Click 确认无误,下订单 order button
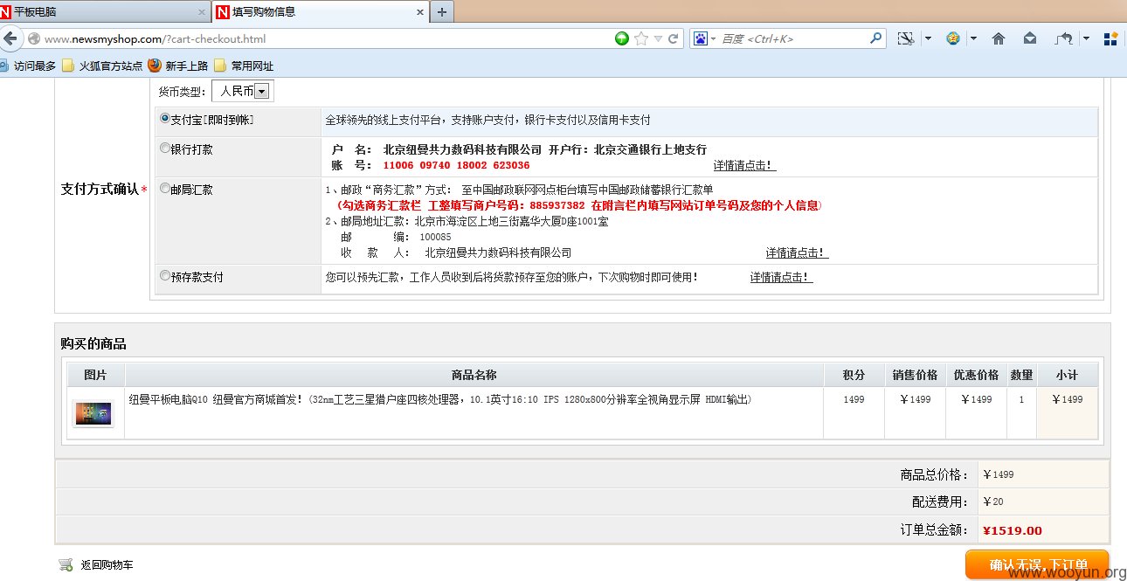Image resolution: width=1127 pixels, height=581 pixels. coord(1037,564)
